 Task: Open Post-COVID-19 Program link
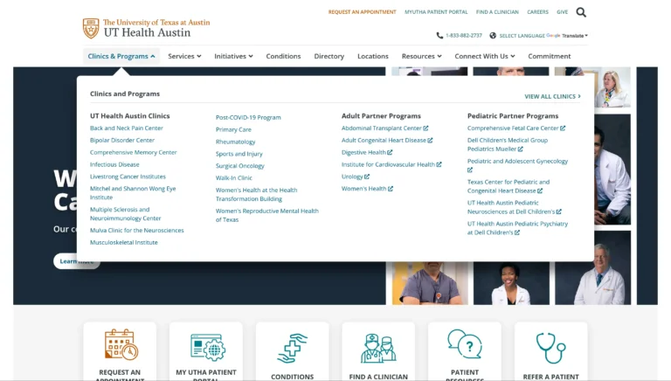[x=248, y=117]
